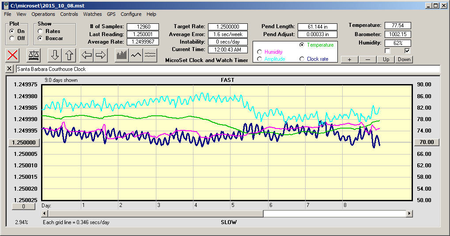
Task: Open the Controls menu
Action: tap(69, 14)
